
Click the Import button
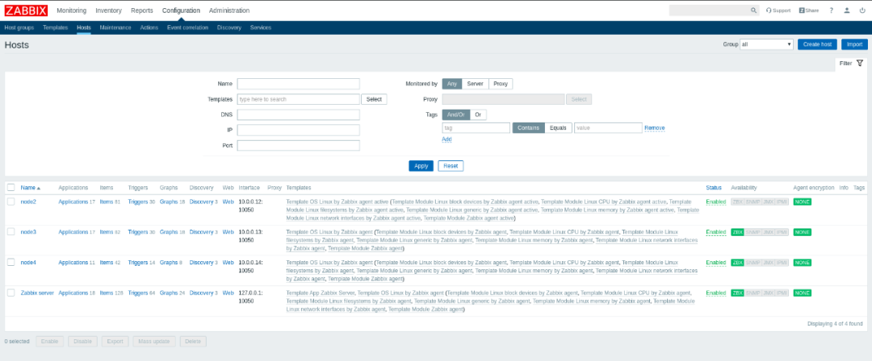[854, 44]
